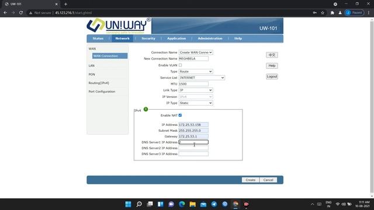Click the IP Address field
The height and width of the screenshot is (210, 374).
click(x=193, y=124)
